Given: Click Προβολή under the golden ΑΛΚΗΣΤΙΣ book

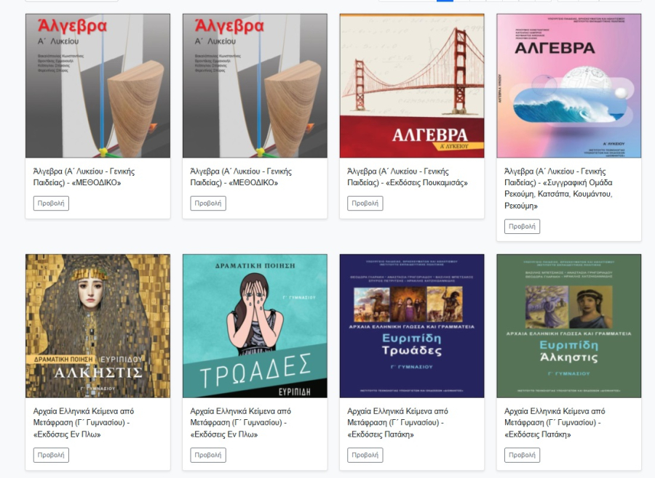Looking at the screenshot, I should [51, 455].
